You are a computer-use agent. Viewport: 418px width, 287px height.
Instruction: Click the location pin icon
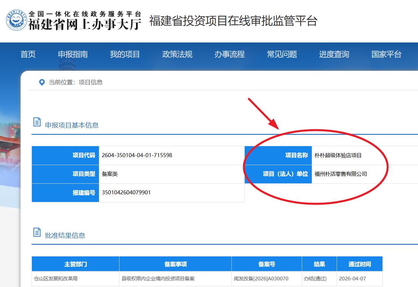tap(42, 82)
